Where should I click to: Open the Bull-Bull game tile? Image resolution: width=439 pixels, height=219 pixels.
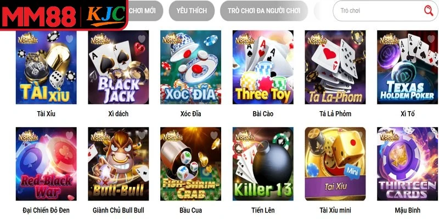(119, 164)
